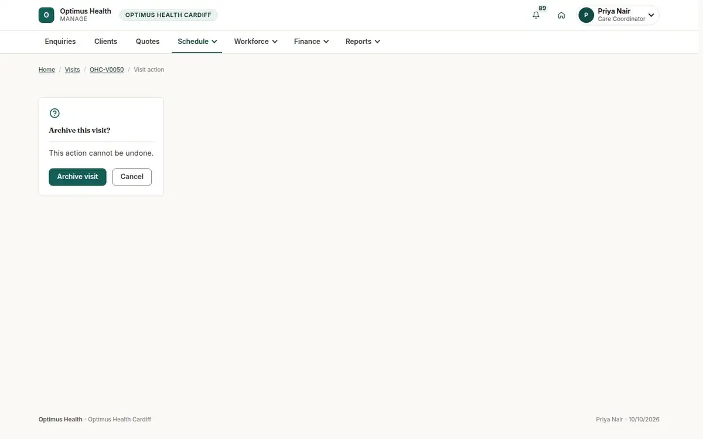Go to the Enquiries tab
Viewport: 703px width, 439px height.
tap(60, 42)
